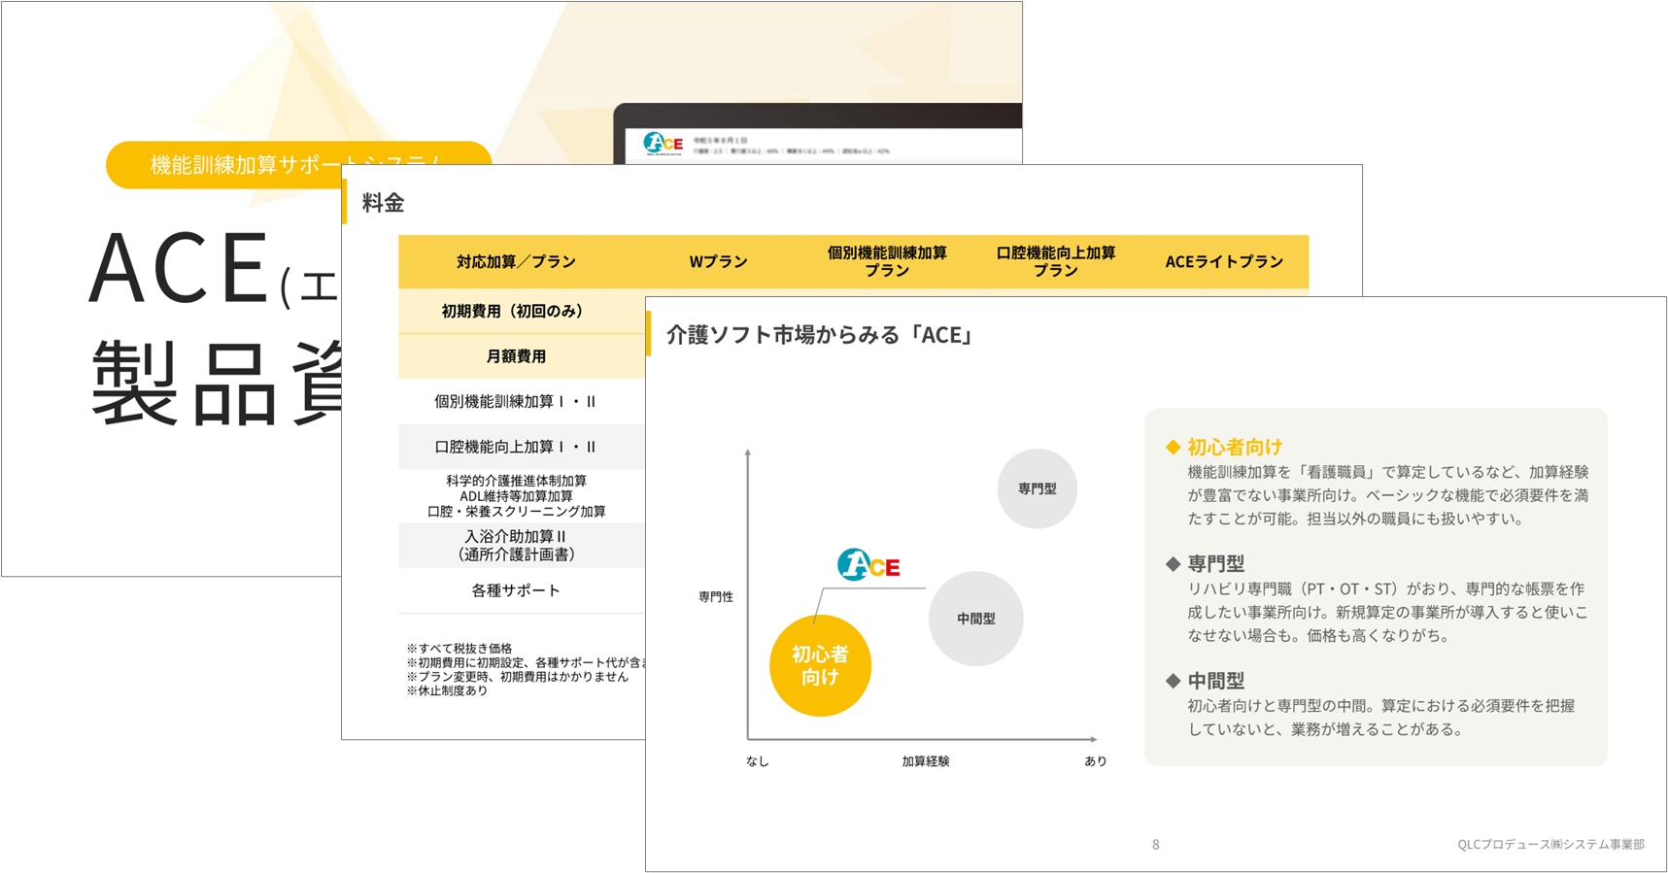Image resolution: width=1668 pixels, height=873 pixels.
Task: Click the yellow 機能訓練加算サポートシステム banner
Action: [x=298, y=165]
